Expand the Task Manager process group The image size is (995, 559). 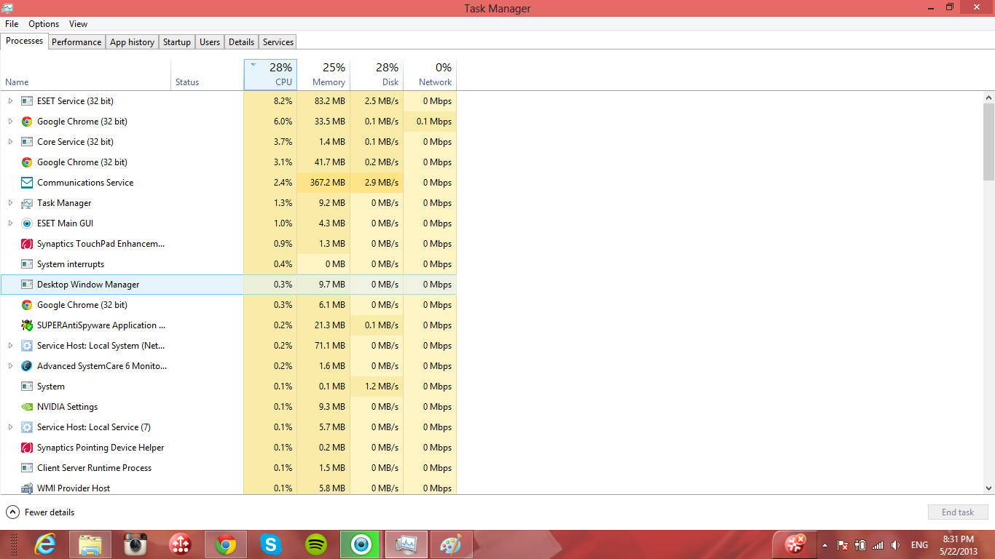coord(10,203)
